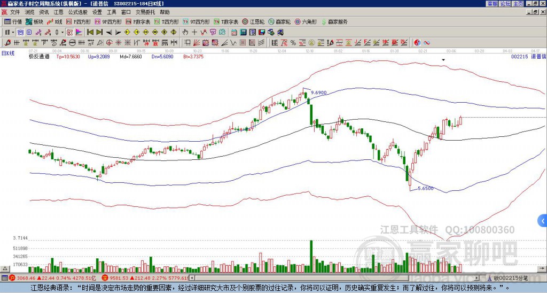
Task: Select the hand pan tool
Action: tap(185, 33)
